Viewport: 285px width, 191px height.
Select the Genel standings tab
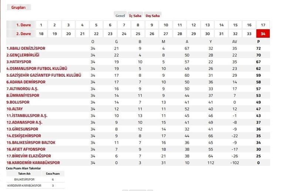click(120, 16)
